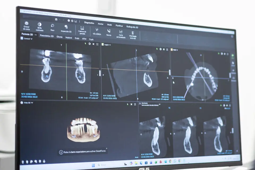The width and height of the screenshot is (255, 170).
Task: Click the Captura de pantalla tool
Action: (82, 31)
